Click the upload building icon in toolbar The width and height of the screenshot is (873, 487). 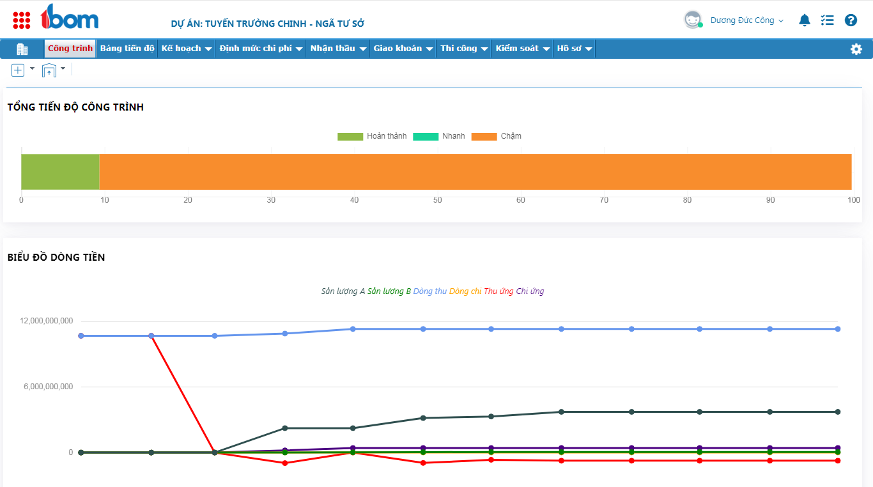point(49,70)
